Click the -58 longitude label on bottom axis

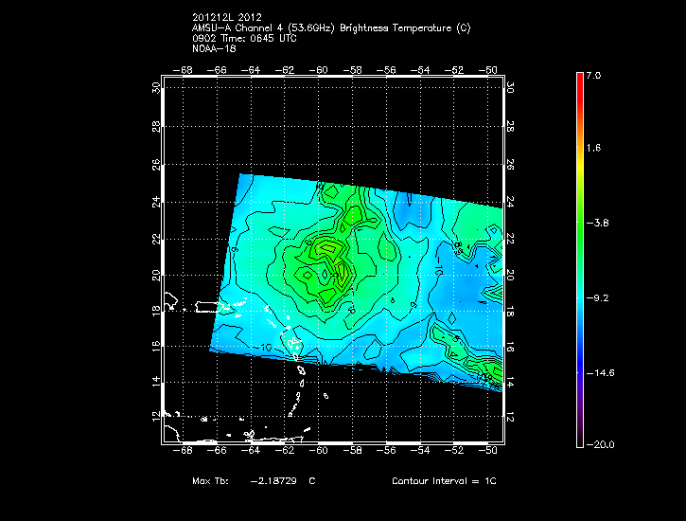coord(352,450)
